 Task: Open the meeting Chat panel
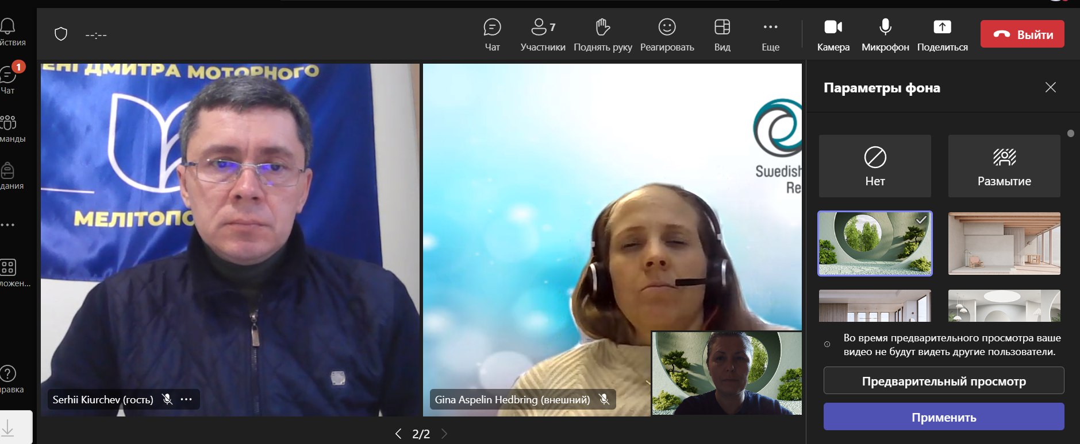[492, 34]
